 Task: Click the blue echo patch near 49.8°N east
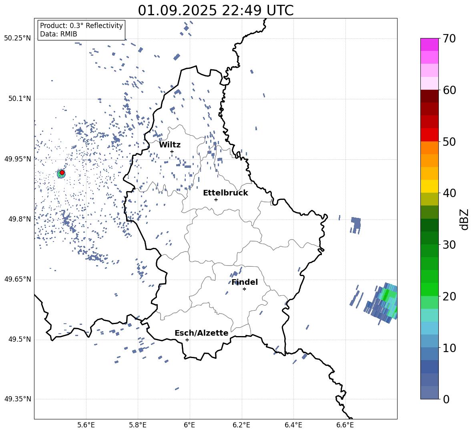tap(356, 225)
